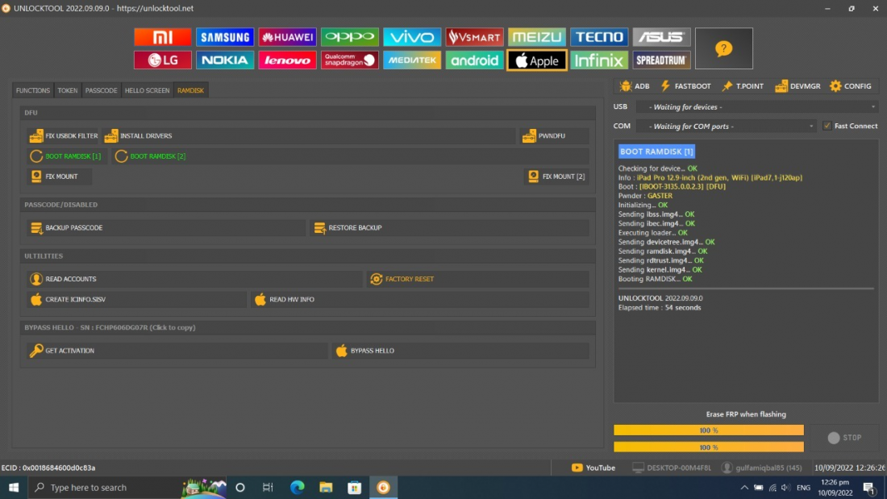
Task: Click the STOP button
Action: click(x=844, y=438)
